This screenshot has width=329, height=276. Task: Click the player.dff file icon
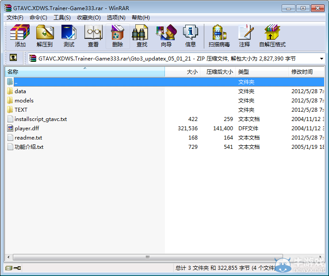click(x=10, y=128)
